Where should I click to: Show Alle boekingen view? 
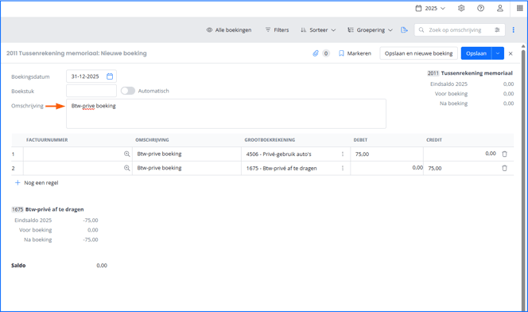229,30
